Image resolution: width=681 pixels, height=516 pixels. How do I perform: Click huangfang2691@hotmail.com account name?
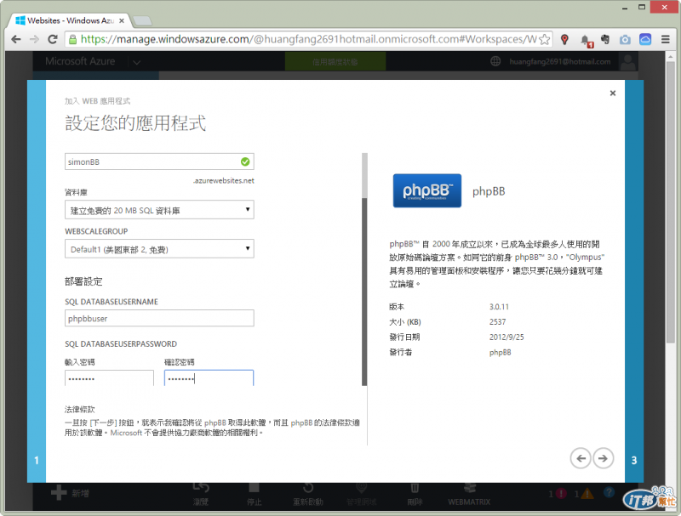tap(560, 61)
